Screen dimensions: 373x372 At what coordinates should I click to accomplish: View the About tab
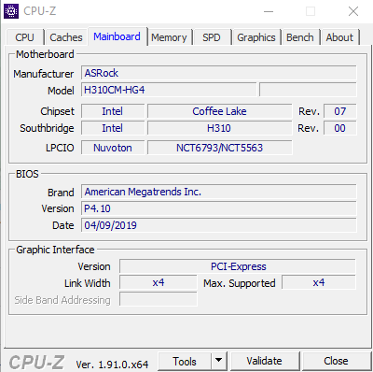coord(339,37)
